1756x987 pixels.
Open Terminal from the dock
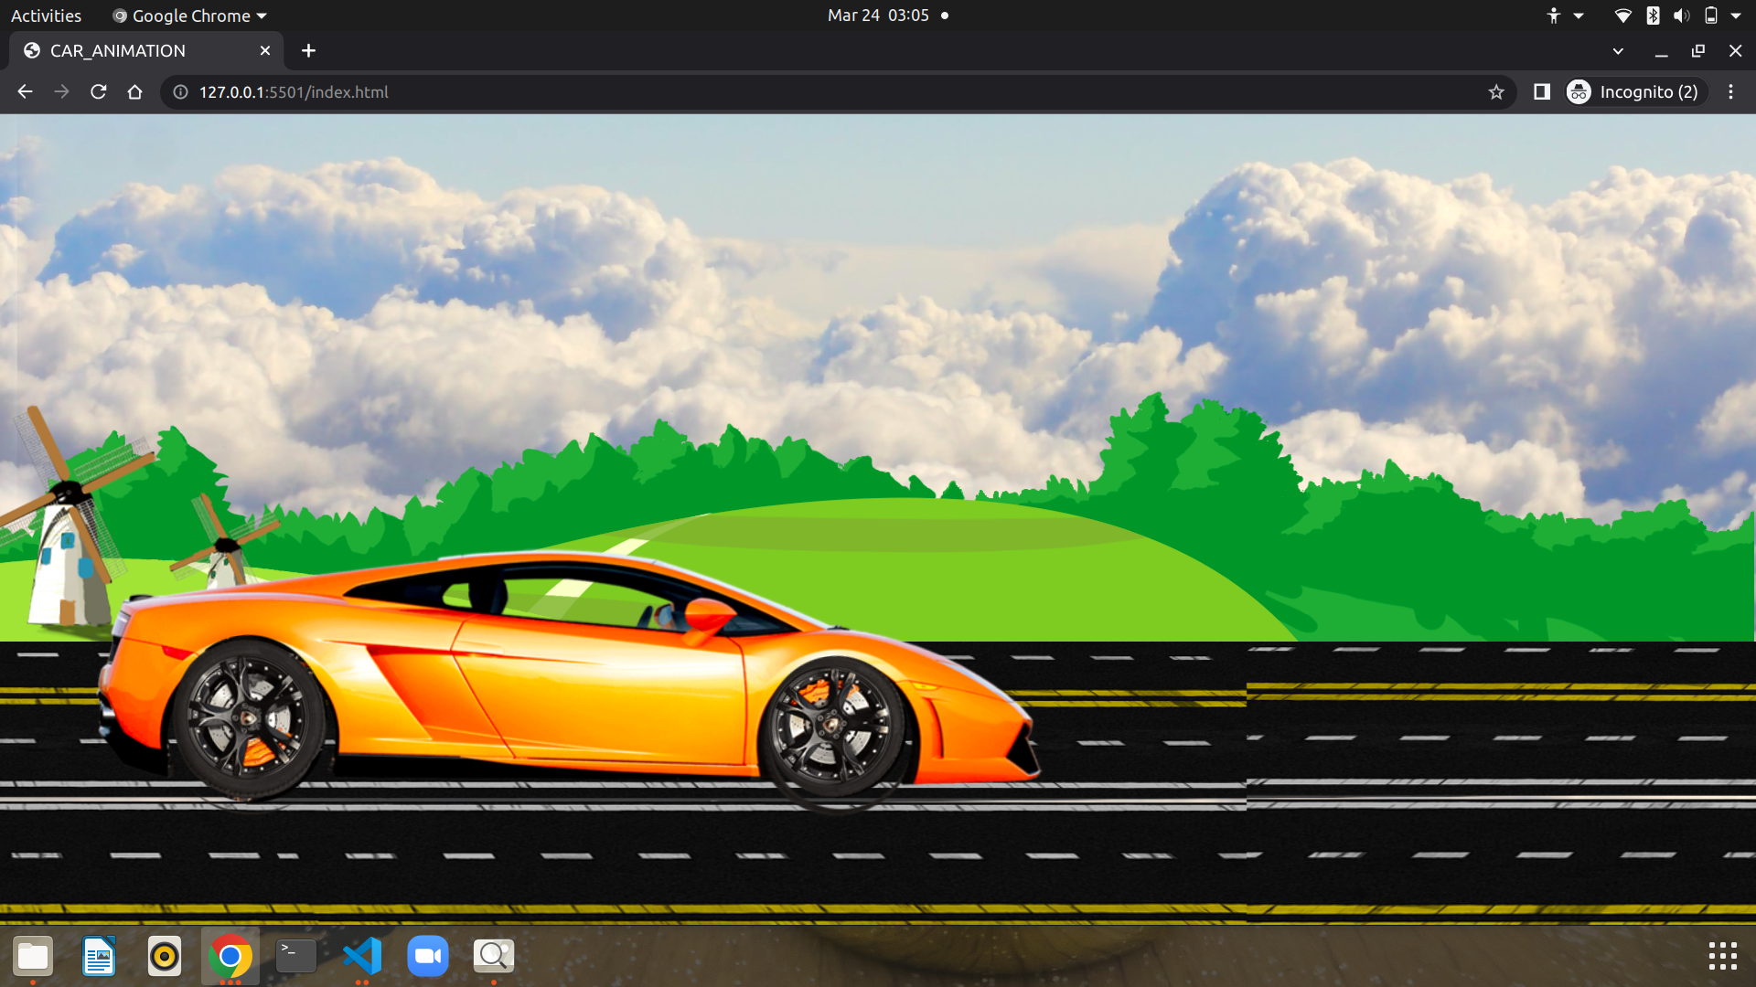click(x=296, y=956)
